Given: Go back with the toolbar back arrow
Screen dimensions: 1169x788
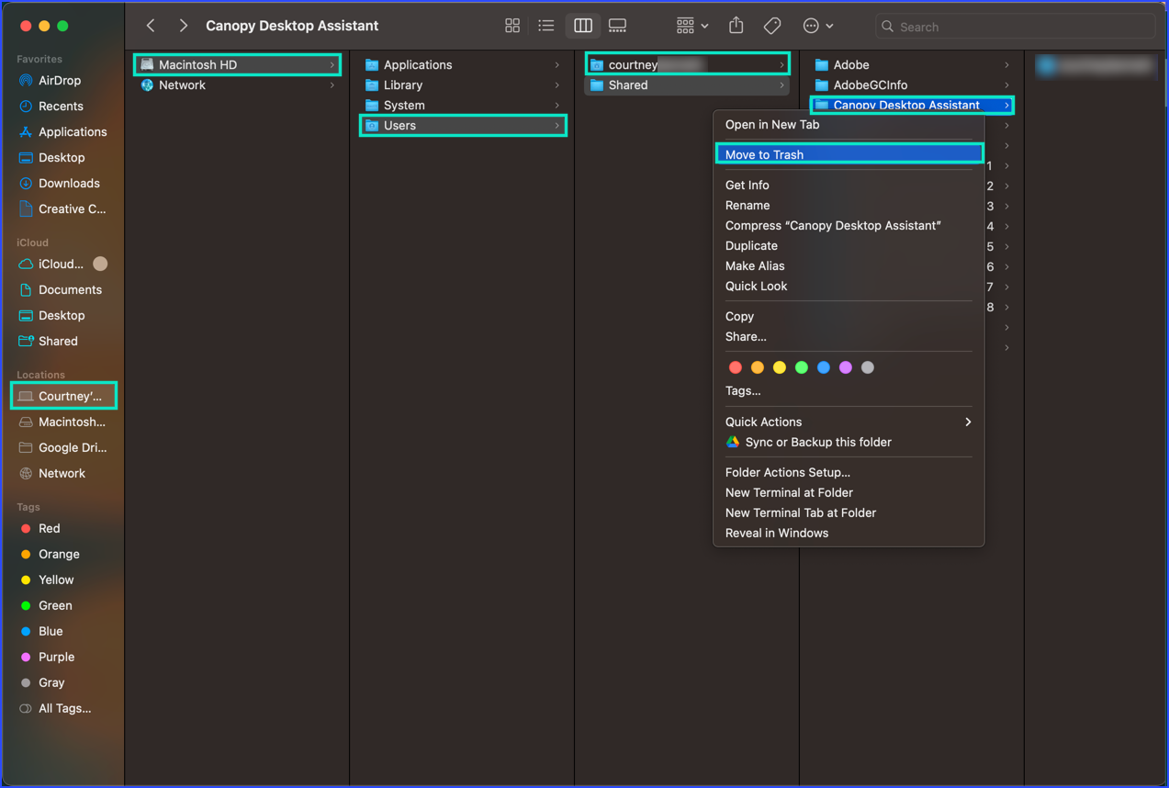Looking at the screenshot, I should pos(151,26).
